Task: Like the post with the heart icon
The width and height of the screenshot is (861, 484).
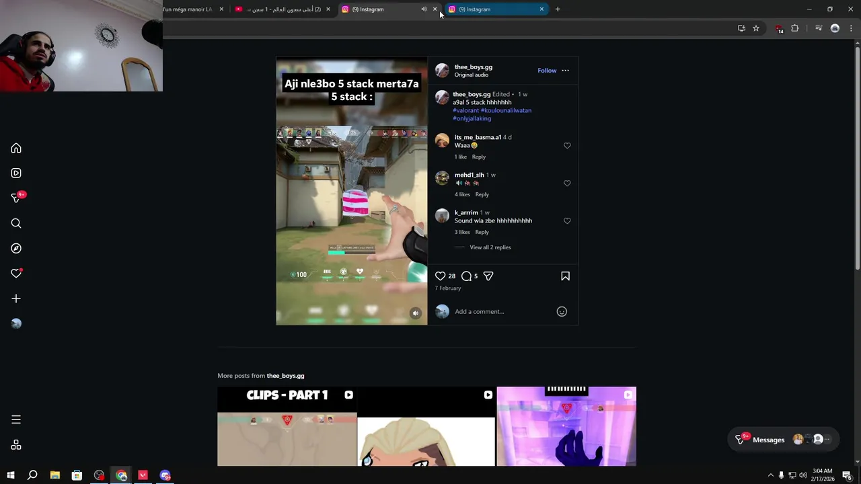Action: coord(440,276)
